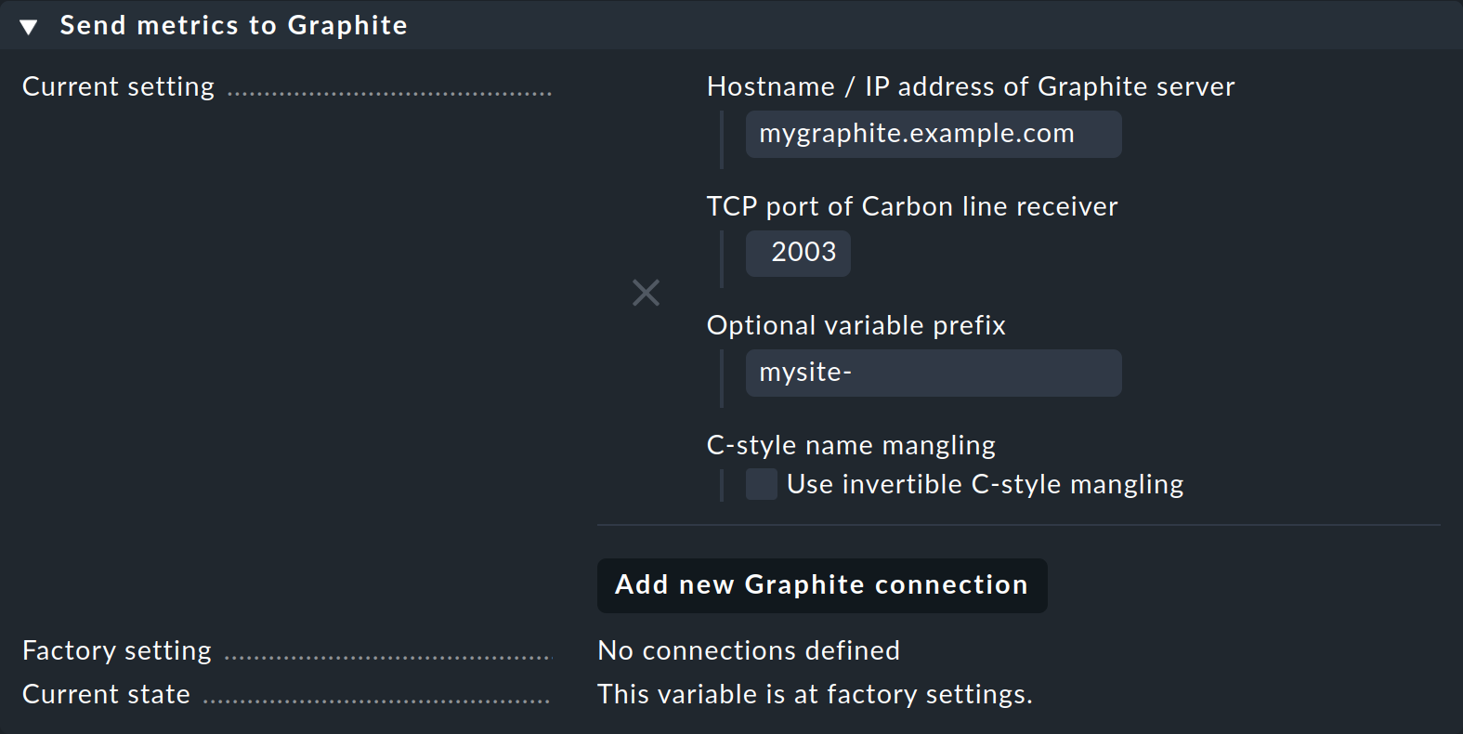Click the Current state label

pyautogui.click(x=106, y=694)
